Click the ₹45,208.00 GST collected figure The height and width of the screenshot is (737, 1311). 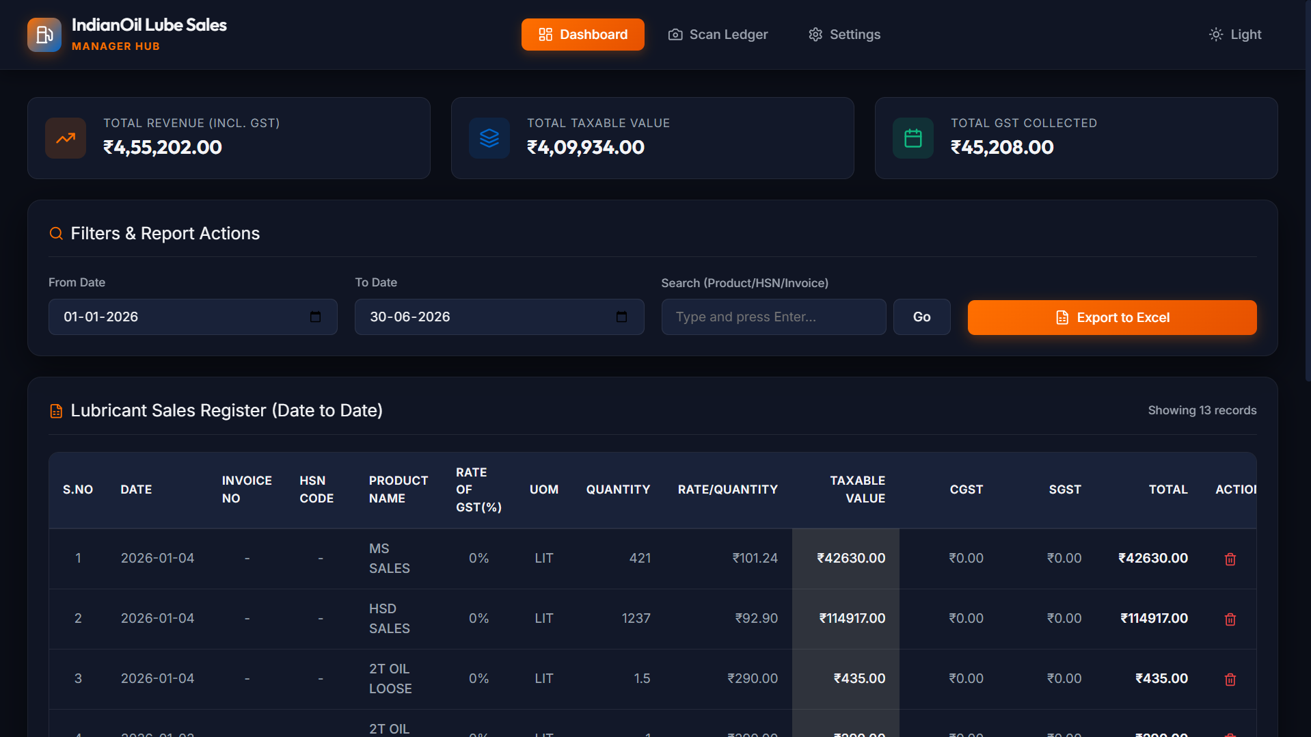(1002, 147)
